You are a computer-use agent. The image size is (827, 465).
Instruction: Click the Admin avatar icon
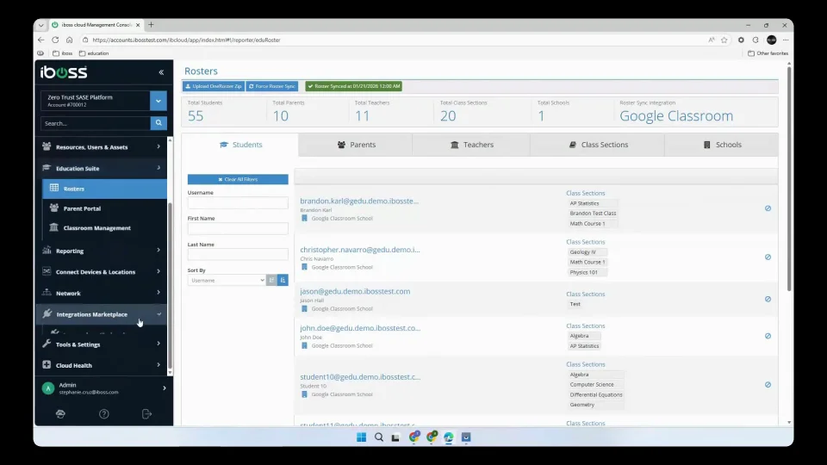48,388
